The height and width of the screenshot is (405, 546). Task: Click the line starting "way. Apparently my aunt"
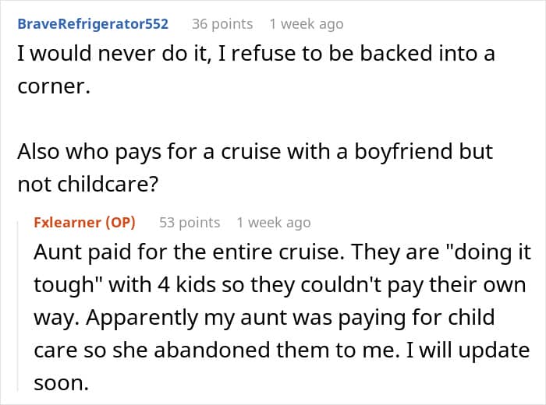pyautogui.click(x=264, y=318)
